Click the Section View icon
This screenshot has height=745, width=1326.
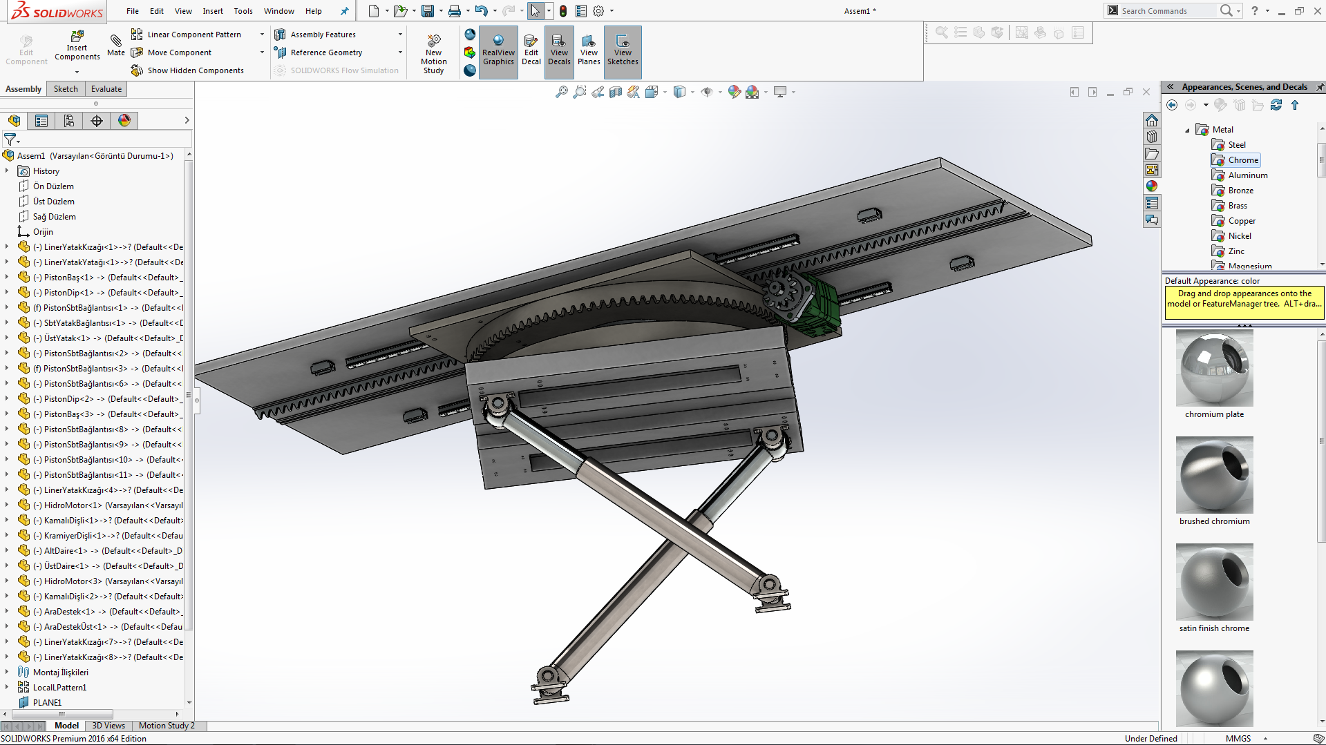click(x=616, y=92)
